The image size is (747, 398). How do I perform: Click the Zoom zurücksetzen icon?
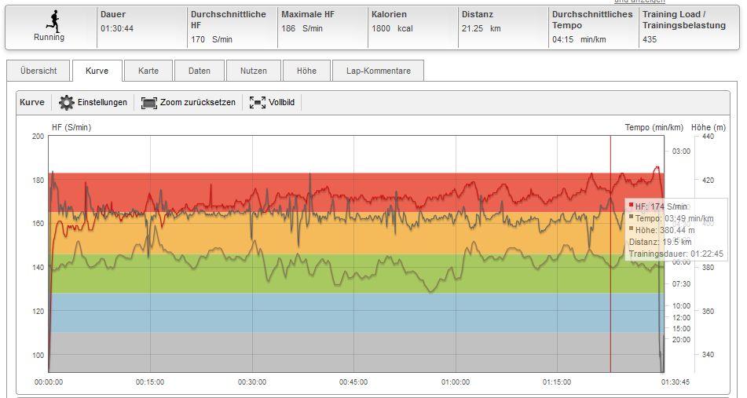(149, 103)
